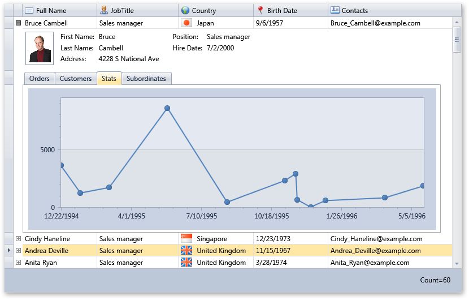469x300 pixels.
Task: Click the scrollbar down arrow
Action: [x=457, y=263]
